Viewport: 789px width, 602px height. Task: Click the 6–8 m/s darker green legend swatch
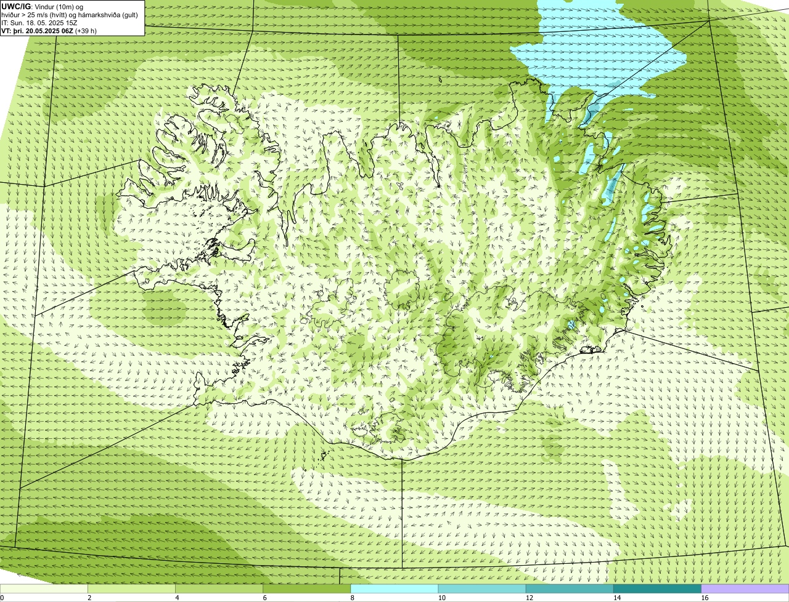[x=307, y=588]
